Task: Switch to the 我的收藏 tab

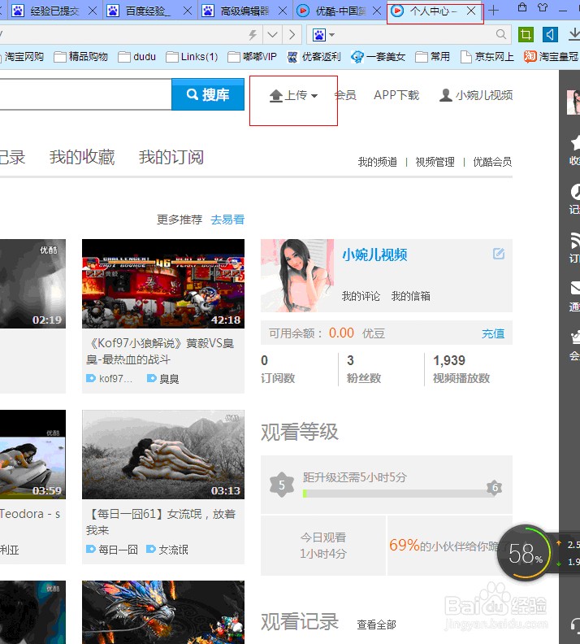Action: (82, 157)
